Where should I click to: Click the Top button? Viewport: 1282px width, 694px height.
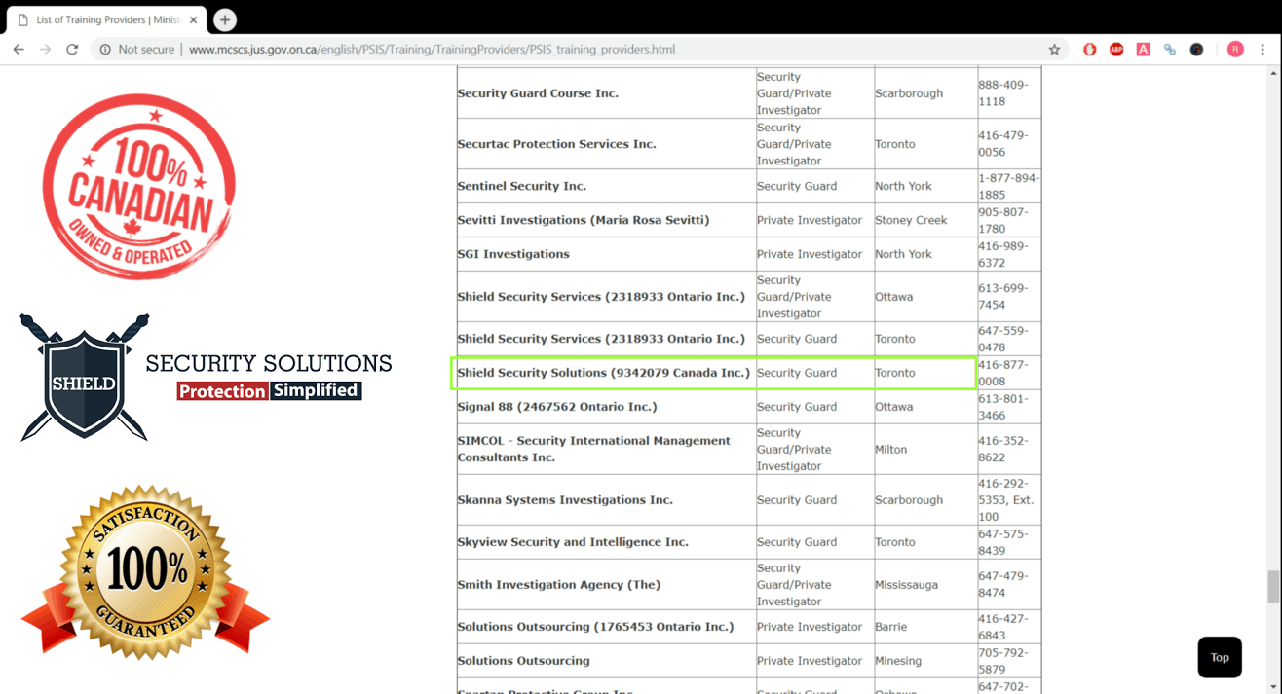point(1220,657)
